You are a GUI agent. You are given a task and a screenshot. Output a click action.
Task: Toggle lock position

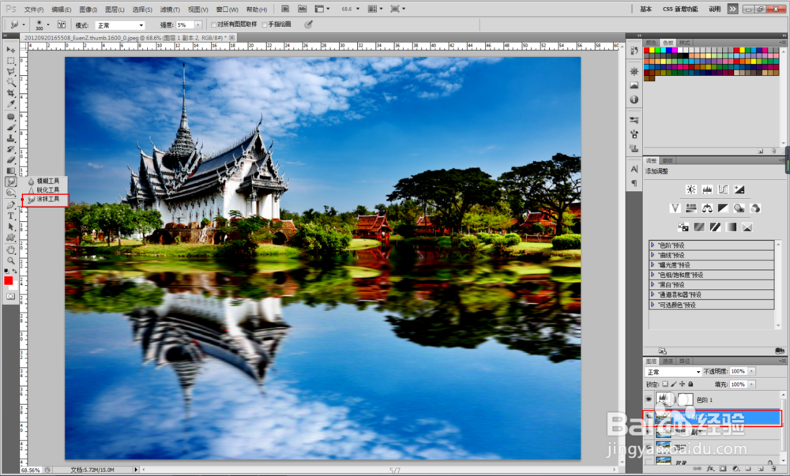coord(683,384)
